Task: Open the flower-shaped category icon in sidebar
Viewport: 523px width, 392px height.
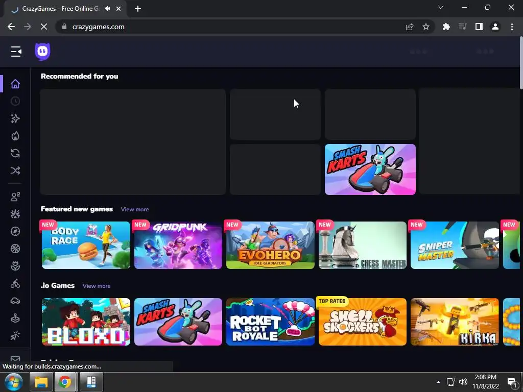Action: pyautogui.click(x=15, y=266)
